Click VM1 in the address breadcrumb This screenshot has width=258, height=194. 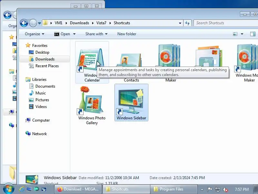coord(58,23)
